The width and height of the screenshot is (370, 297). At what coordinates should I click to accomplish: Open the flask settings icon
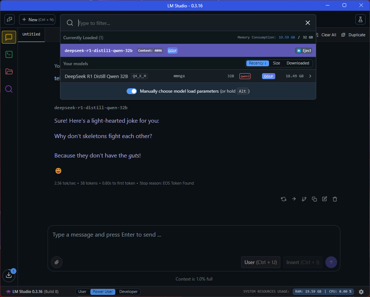point(360,20)
